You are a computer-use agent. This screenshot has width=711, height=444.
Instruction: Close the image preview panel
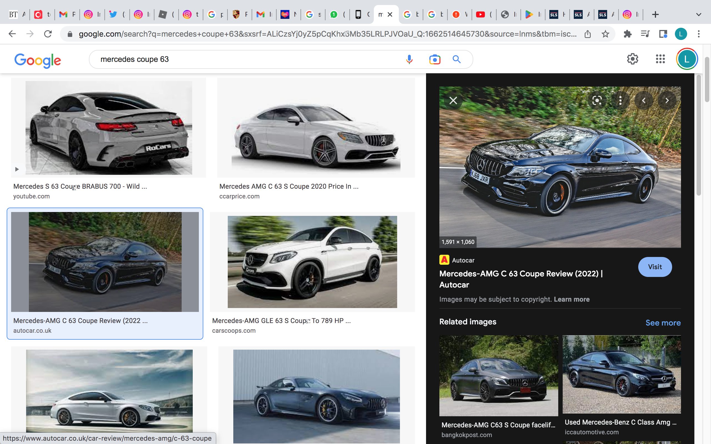453,100
